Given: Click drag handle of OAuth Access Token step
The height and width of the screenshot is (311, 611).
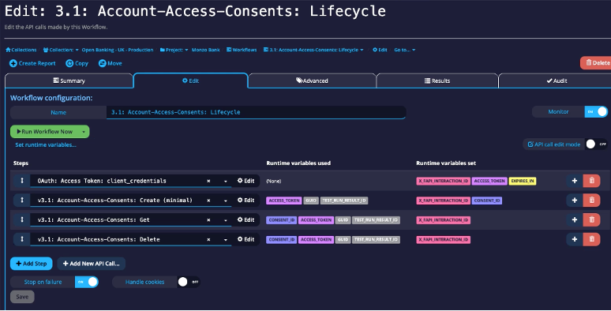Looking at the screenshot, I should point(22,181).
